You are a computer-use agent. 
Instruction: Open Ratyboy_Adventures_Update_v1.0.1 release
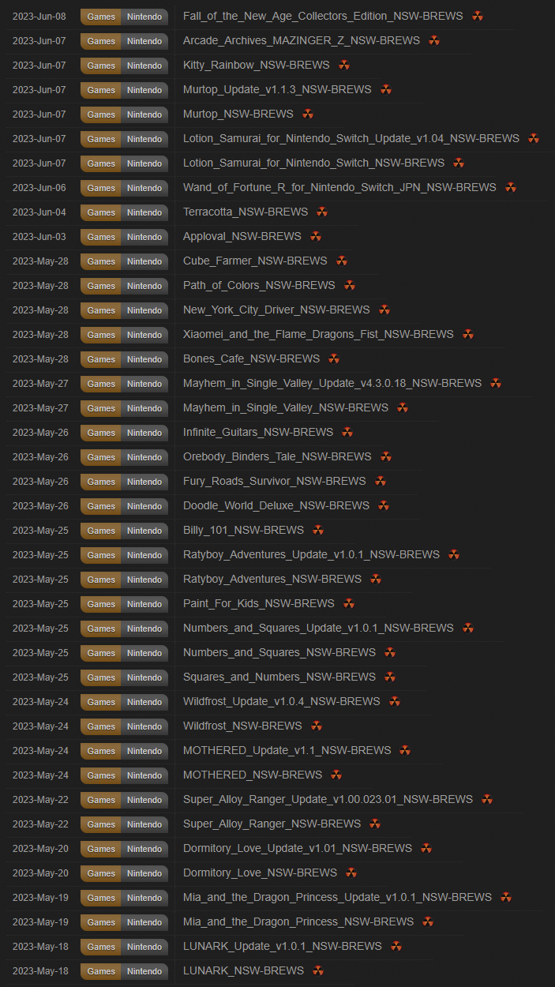(x=311, y=554)
